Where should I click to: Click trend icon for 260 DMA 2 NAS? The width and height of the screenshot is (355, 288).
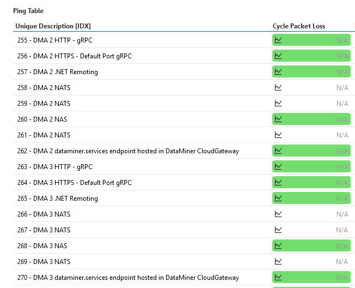(278, 119)
